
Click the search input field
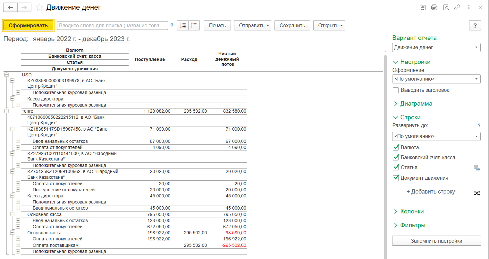click(x=112, y=25)
